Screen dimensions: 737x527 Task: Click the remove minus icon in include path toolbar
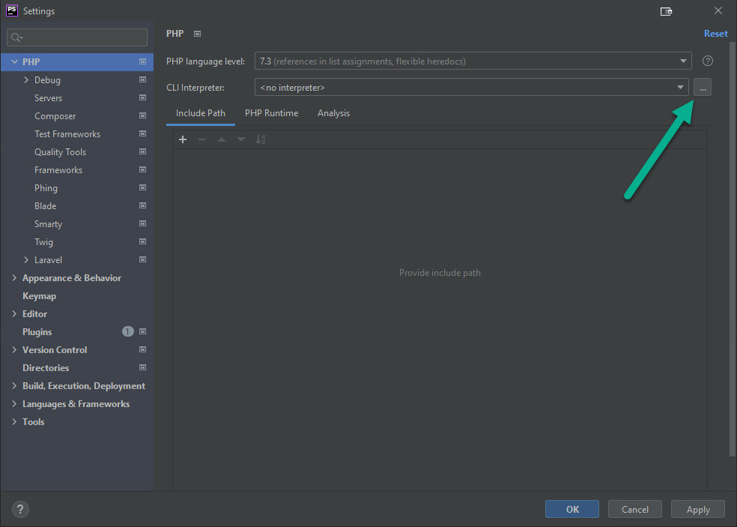pos(202,139)
